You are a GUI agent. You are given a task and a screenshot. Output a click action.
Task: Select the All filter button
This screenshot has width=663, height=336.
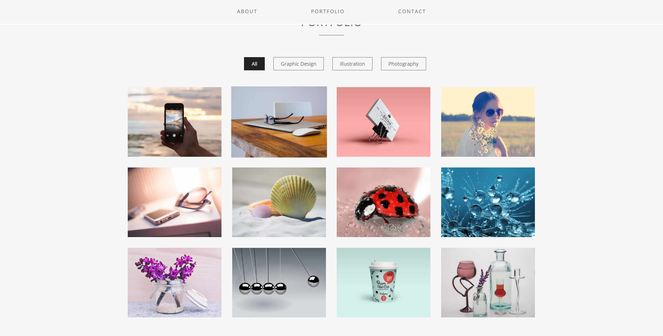(254, 64)
